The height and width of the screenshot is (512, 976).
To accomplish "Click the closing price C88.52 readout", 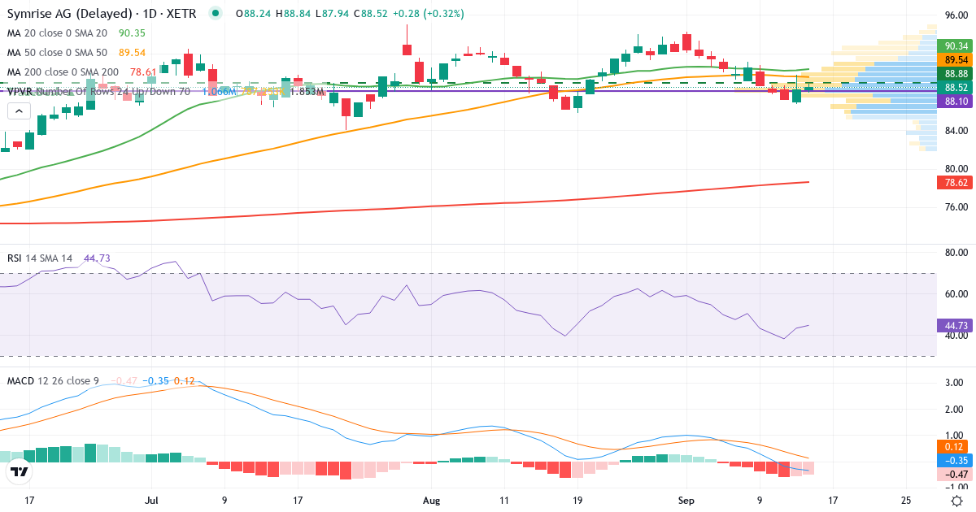I will (369, 13).
